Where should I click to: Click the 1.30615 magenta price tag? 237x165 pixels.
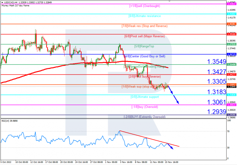pyautogui.click(x=232, y=105)
